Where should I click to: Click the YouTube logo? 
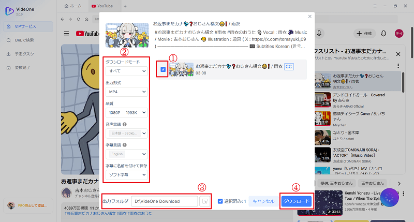[x=87, y=34]
